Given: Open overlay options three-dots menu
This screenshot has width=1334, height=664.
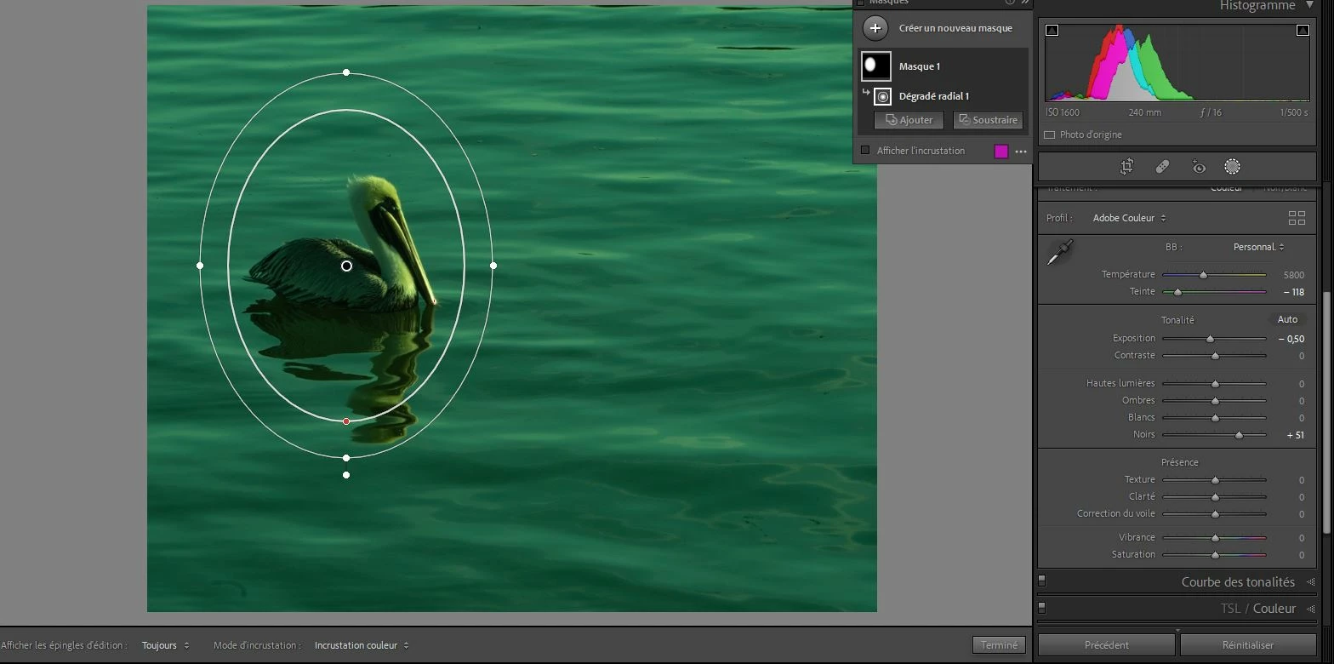Looking at the screenshot, I should [x=1021, y=152].
